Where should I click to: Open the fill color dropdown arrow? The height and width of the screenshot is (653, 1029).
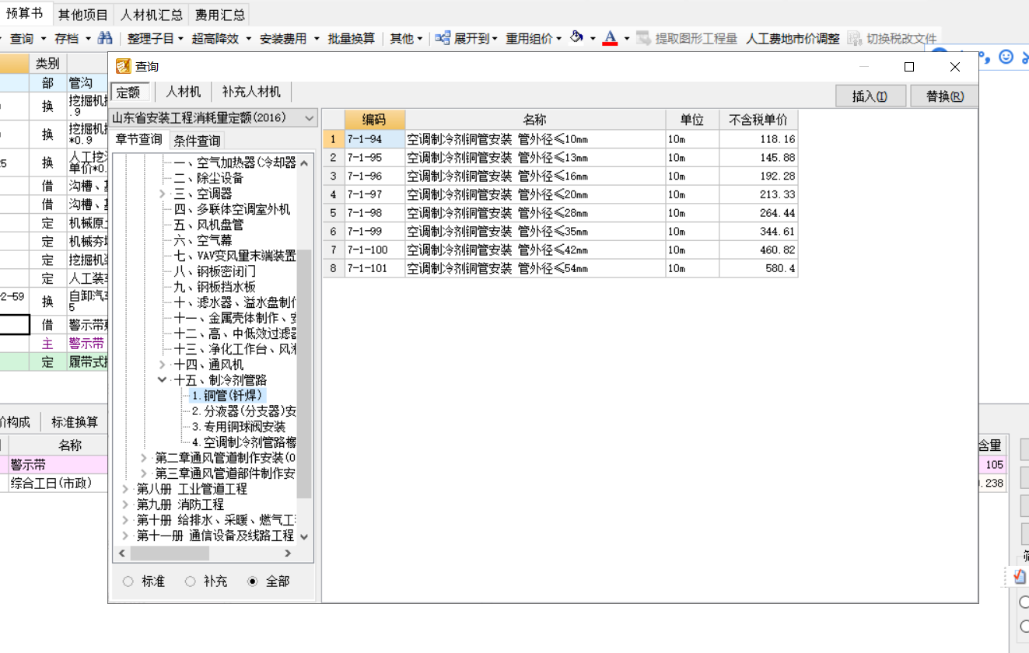pyautogui.click(x=593, y=38)
